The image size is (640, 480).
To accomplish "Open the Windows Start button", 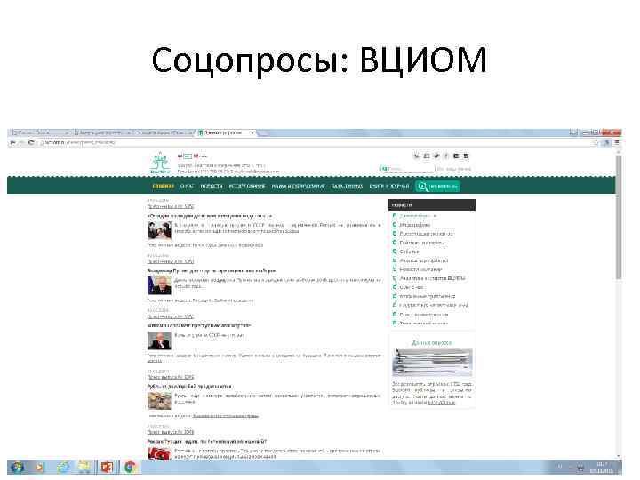I will [x=17, y=467].
